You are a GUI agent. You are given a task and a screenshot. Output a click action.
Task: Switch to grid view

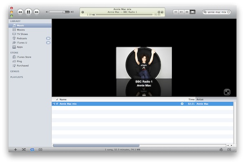pyautogui.click(x=187, y=12)
